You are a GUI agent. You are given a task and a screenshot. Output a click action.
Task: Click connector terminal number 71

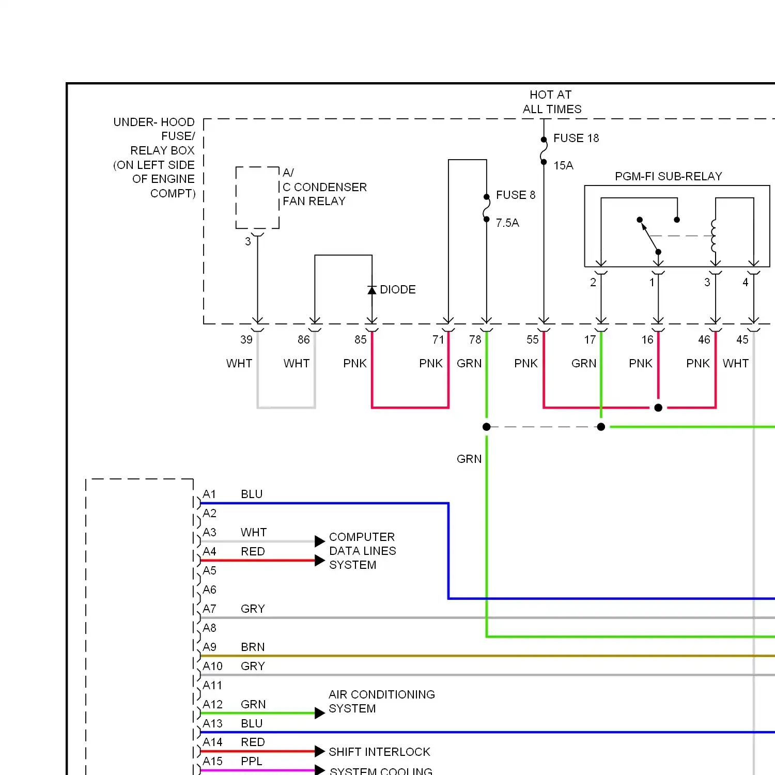[438, 339]
